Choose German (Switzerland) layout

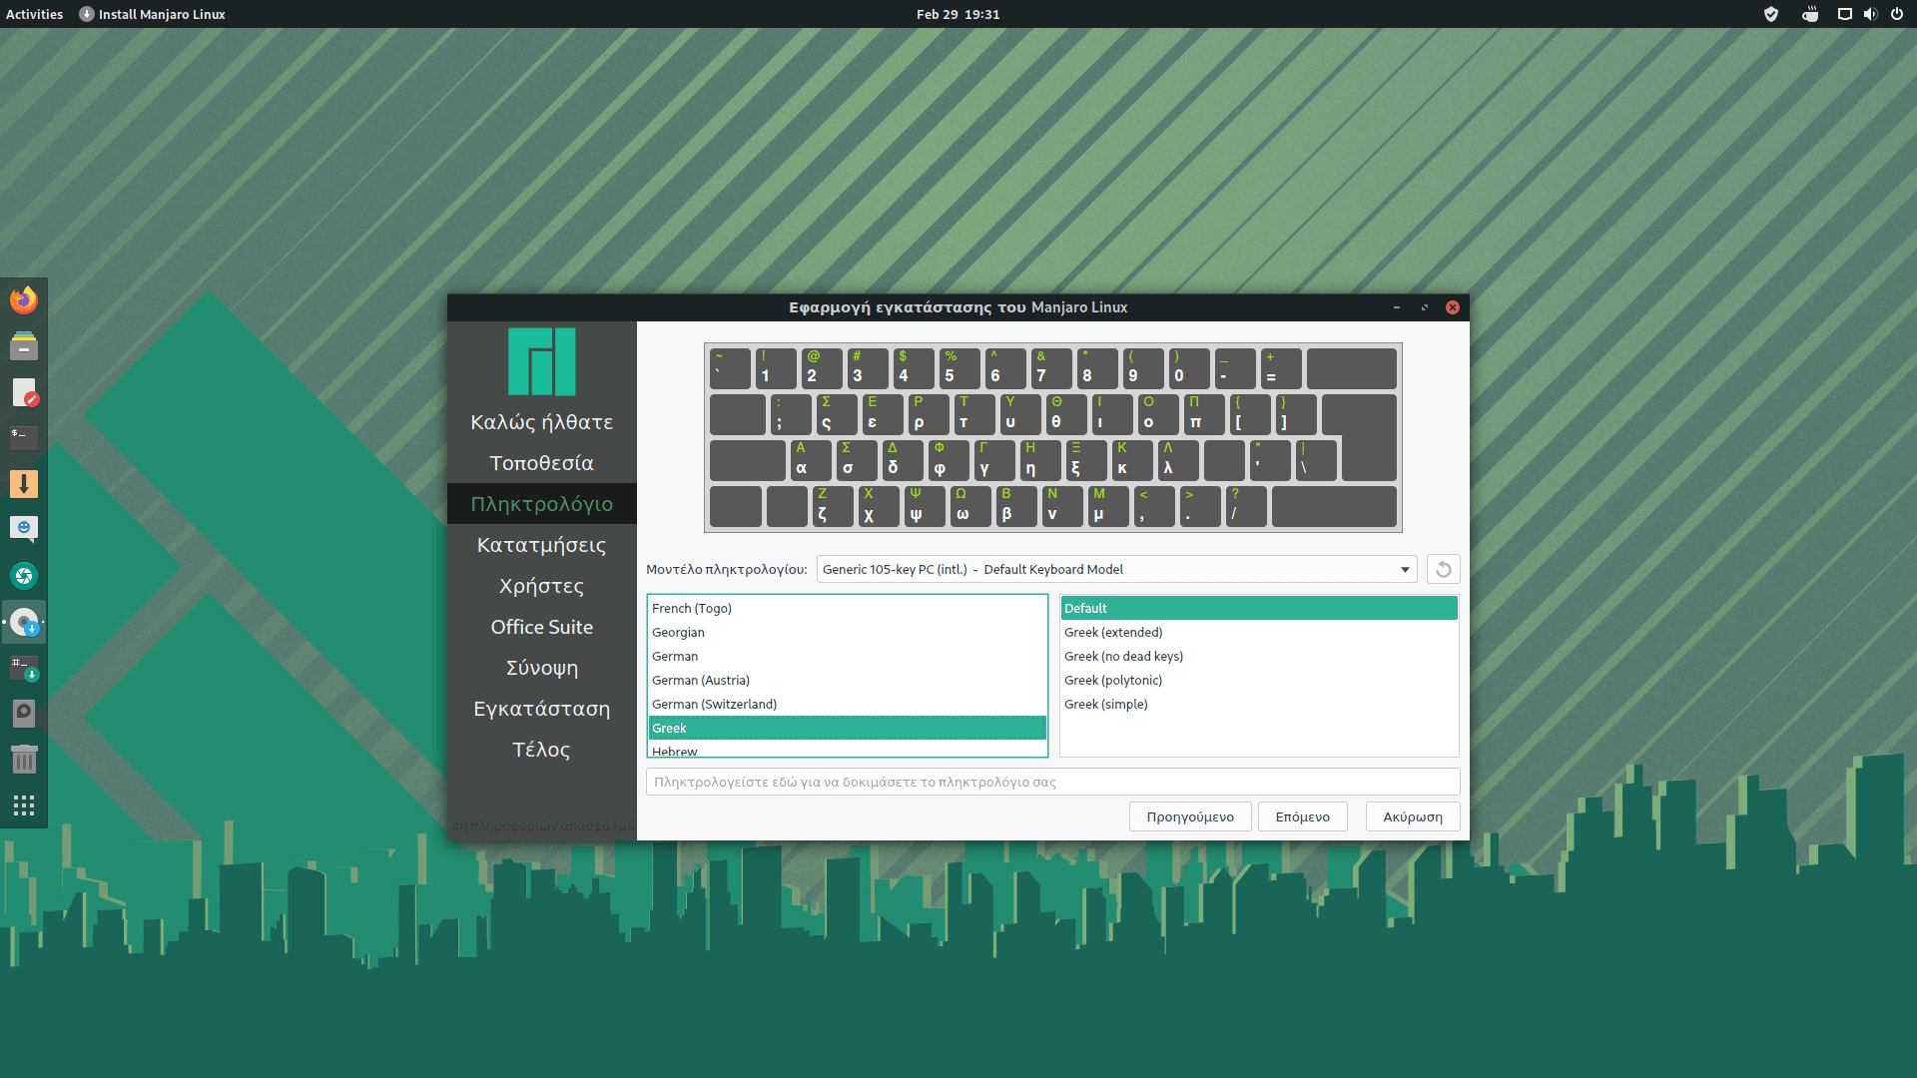coord(714,704)
